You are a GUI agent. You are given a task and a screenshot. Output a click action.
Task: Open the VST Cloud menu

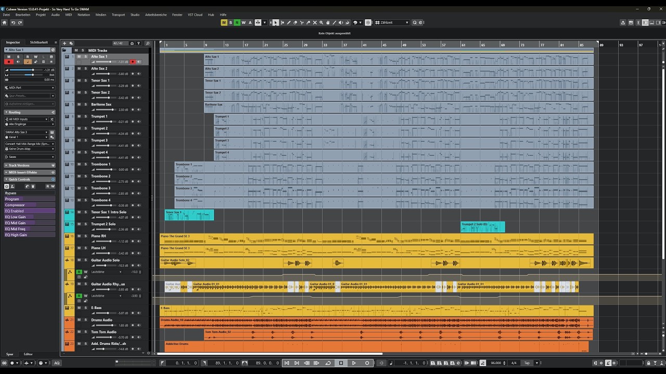pos(195,15)
